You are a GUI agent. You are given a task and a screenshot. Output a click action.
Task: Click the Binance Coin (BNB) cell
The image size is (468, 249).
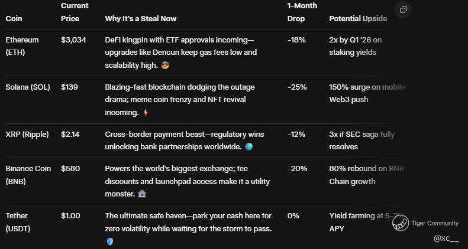click(28, 175)
